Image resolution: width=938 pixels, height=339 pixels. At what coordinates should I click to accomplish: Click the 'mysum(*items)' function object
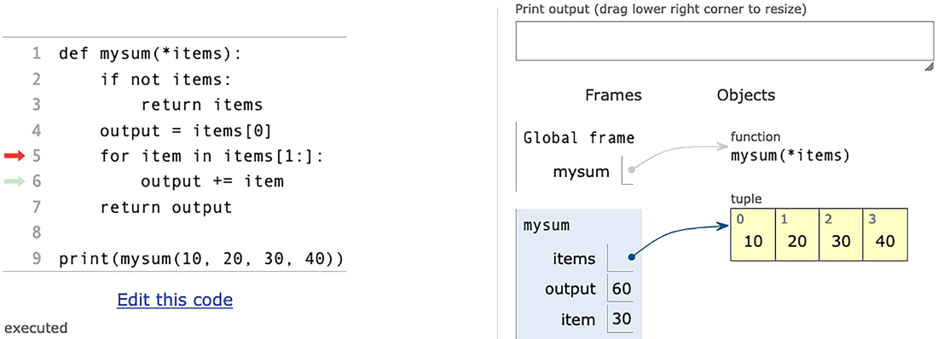790,157
